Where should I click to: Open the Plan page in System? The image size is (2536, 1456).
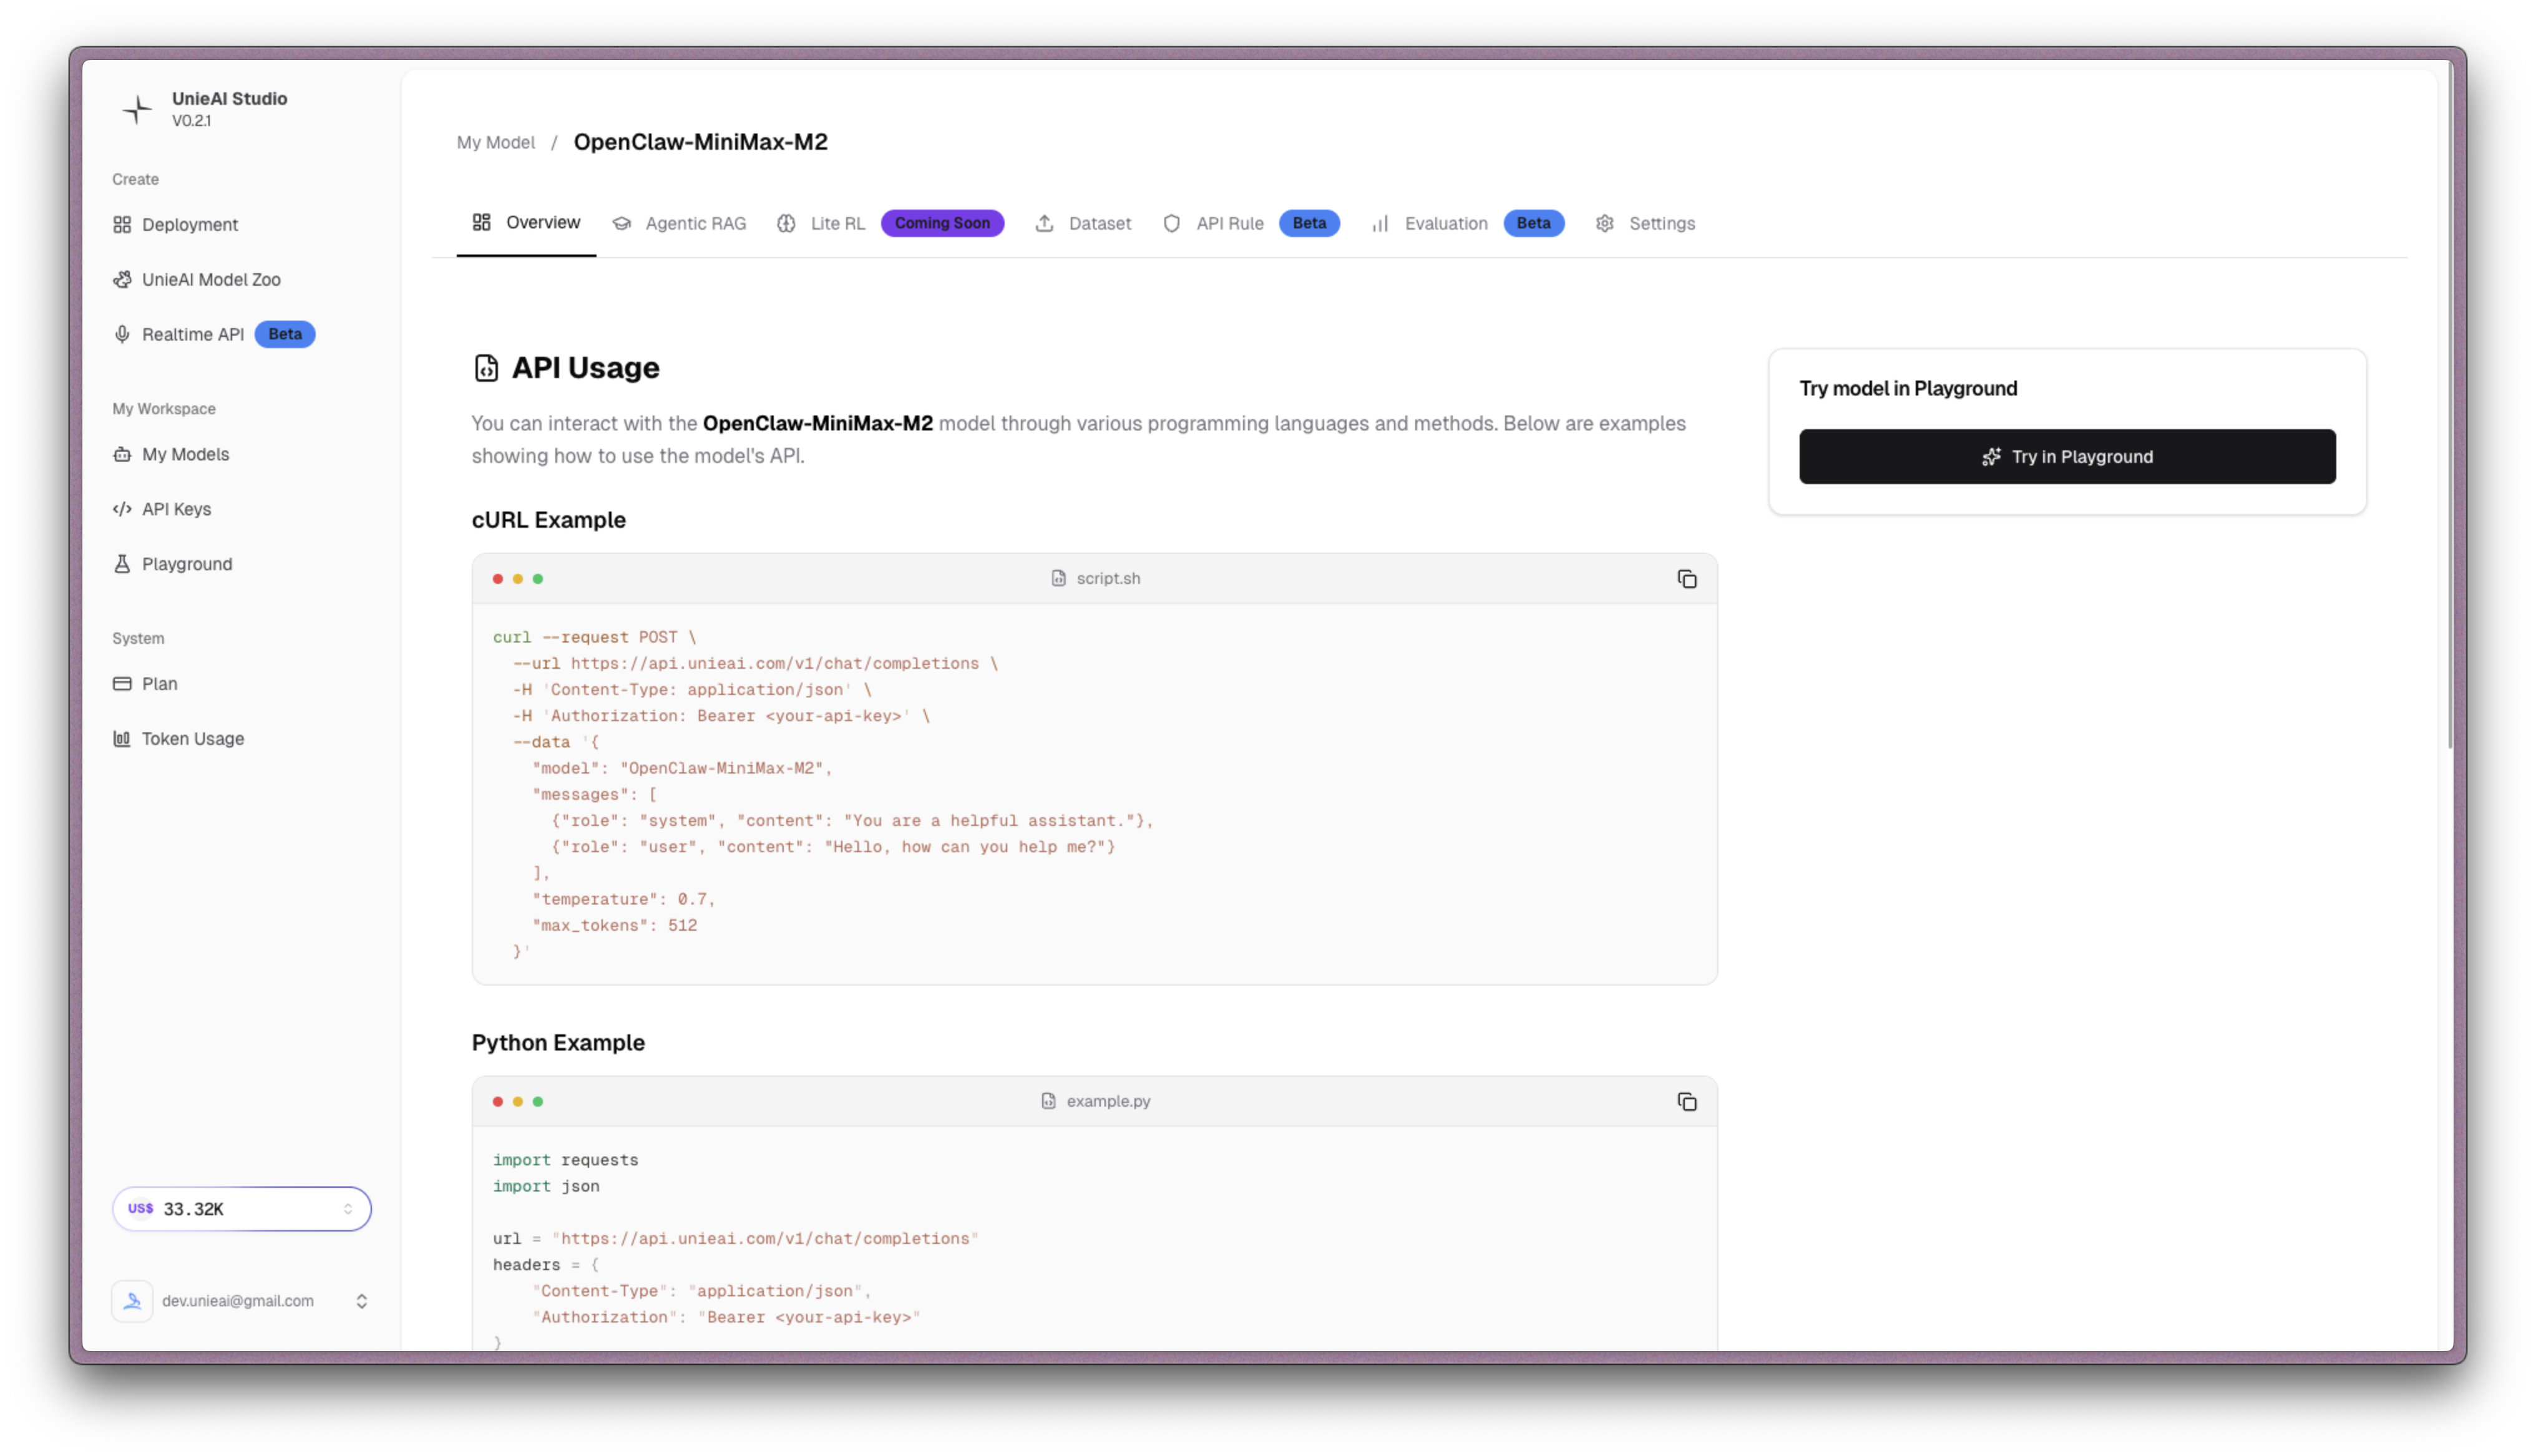(159, 684)
